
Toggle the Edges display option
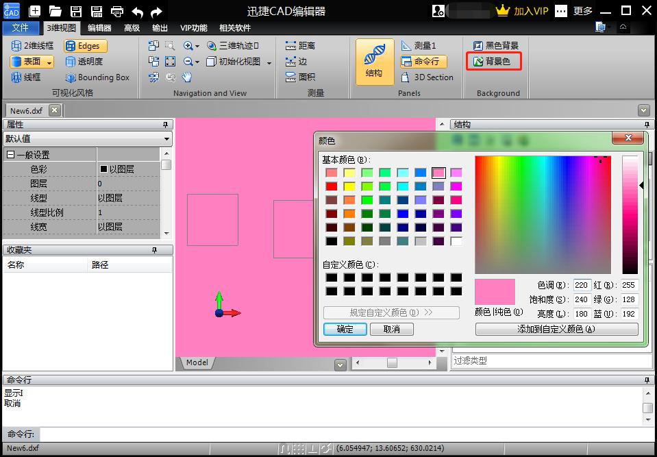82,46
